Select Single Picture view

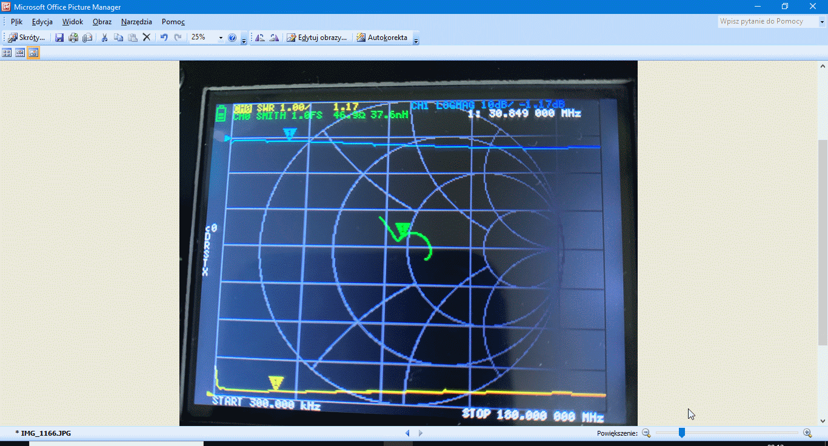pyautogui.click(x=33, y=53)
